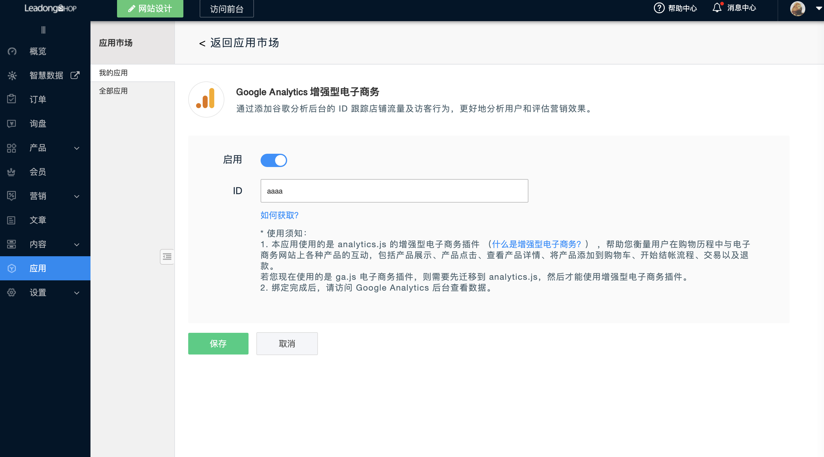Image resolution: width=824 pixels, height=457 pixels.
Task: Select 全部应用 in the app market menu
Action: [x=113, y=91]
